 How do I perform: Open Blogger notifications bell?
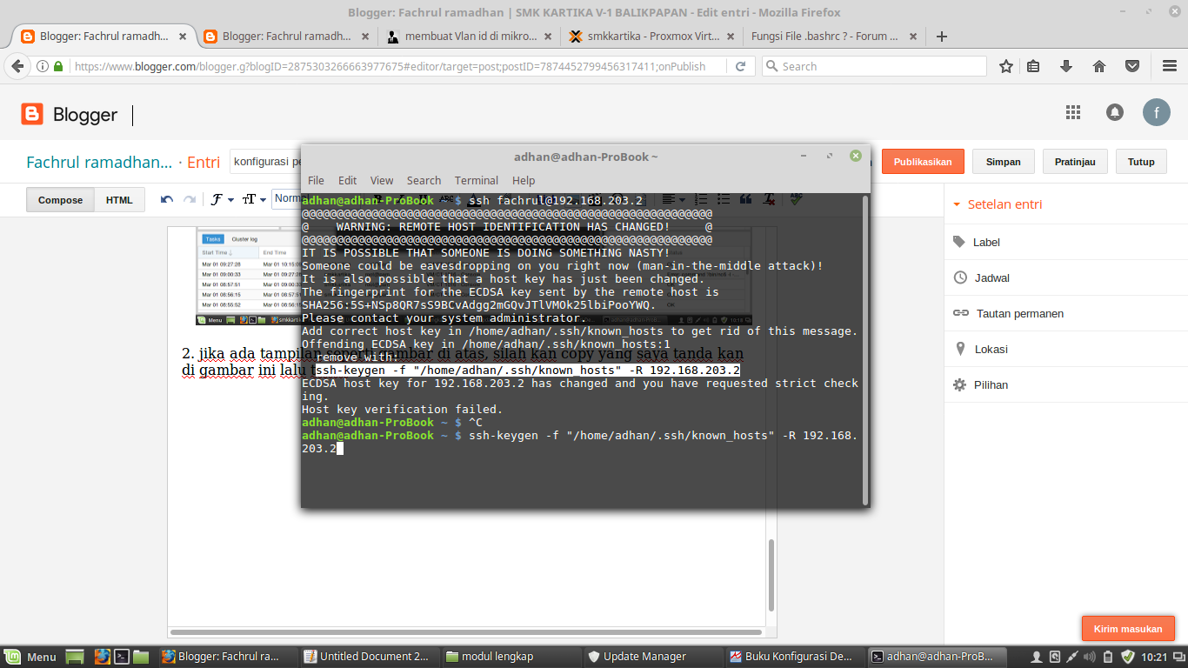pos(1114,112)
